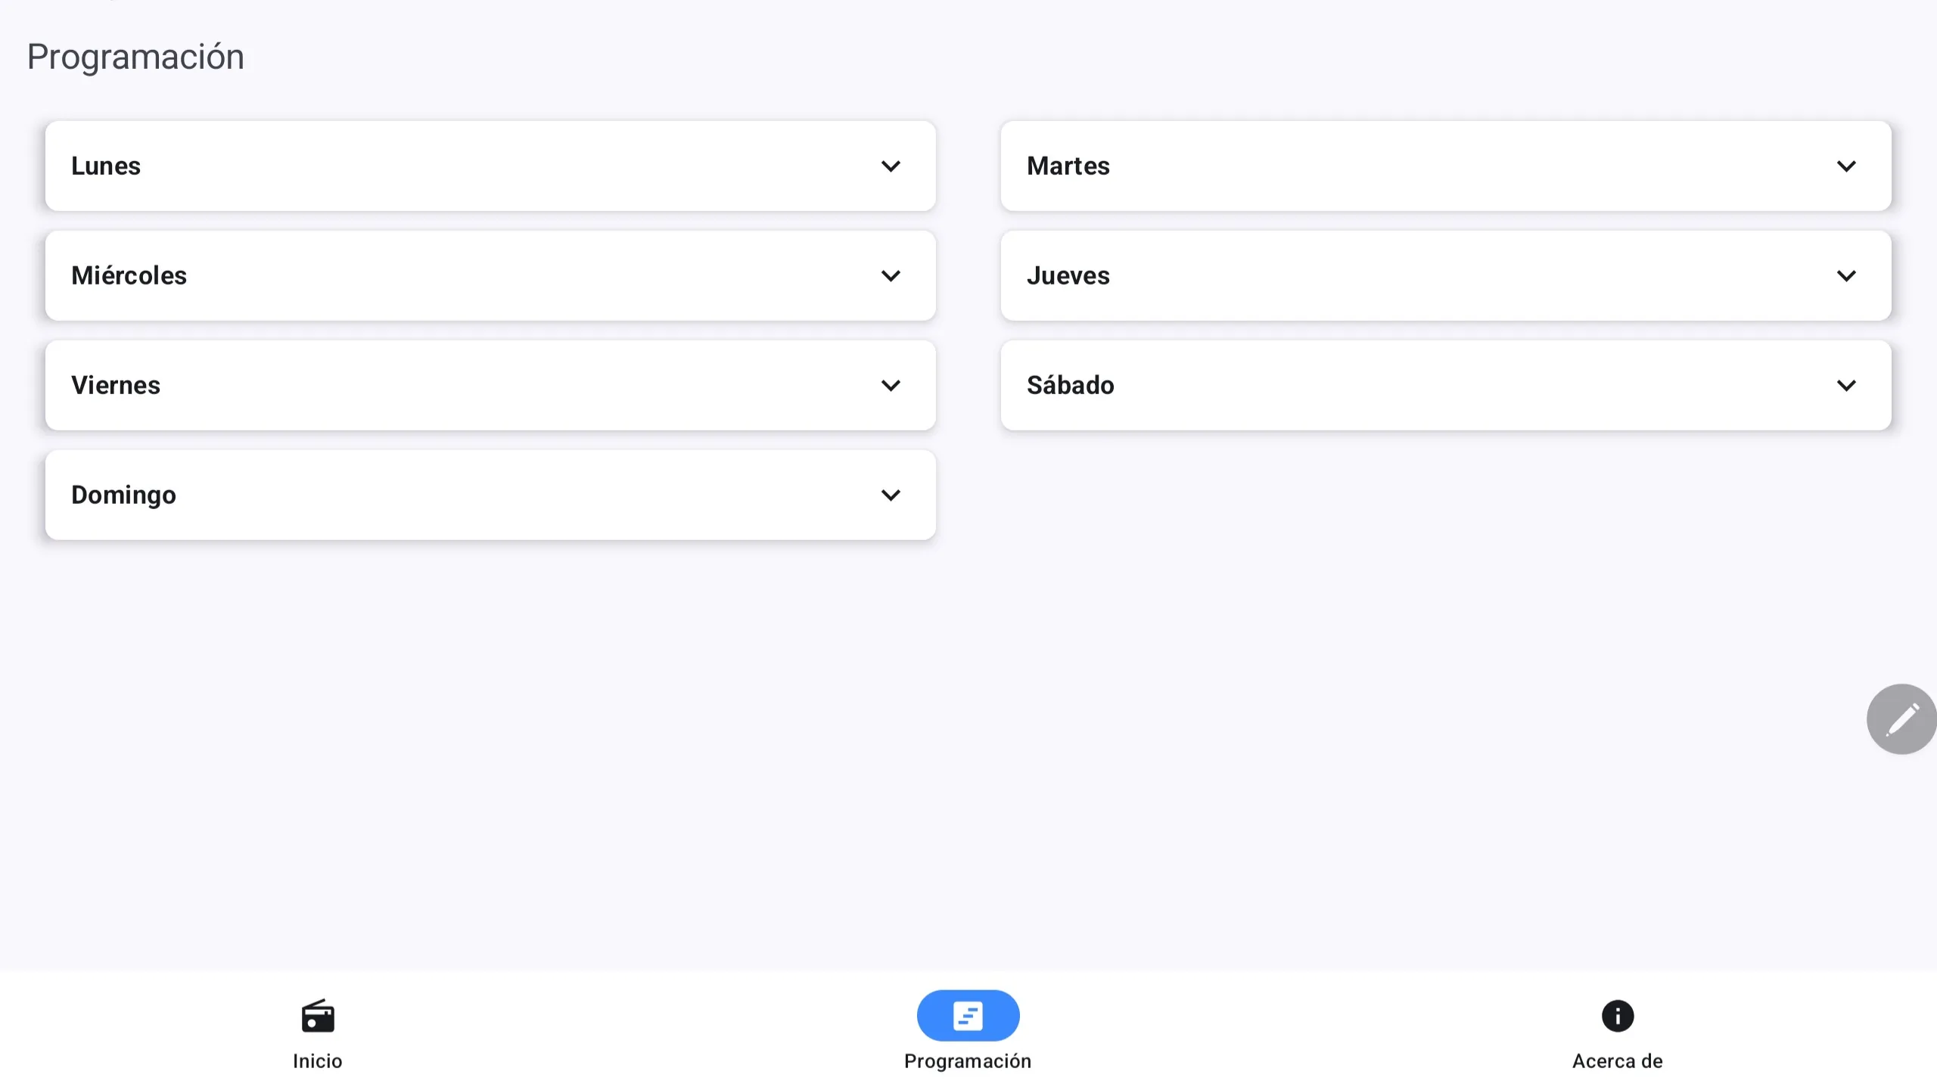
Task: Tap the info icon for Acerca de
Action: [1618, 1016]
